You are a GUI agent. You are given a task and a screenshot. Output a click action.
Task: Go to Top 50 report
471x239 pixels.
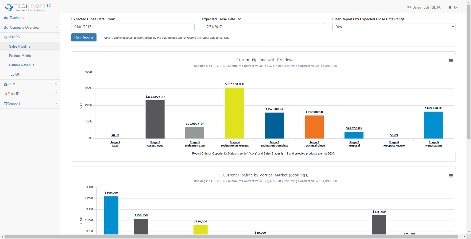pyautogui.click(x=14, y=75)
